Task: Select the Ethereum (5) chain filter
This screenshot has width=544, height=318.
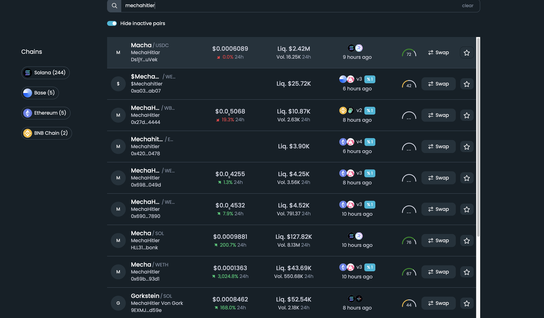Action: tap(46, 113)
